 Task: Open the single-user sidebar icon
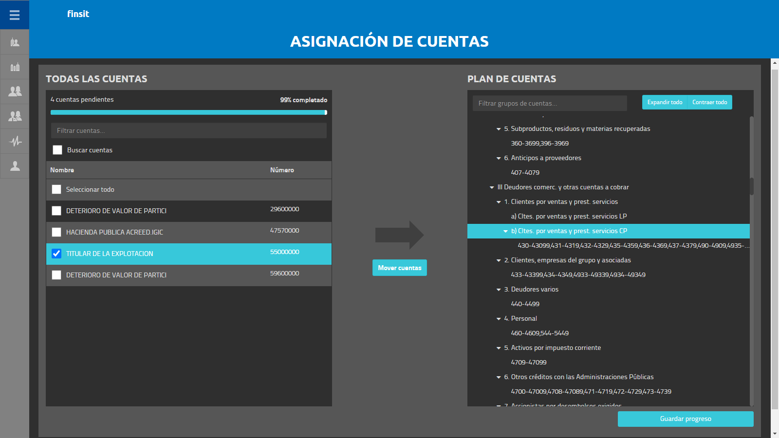(x=15, y=166)
